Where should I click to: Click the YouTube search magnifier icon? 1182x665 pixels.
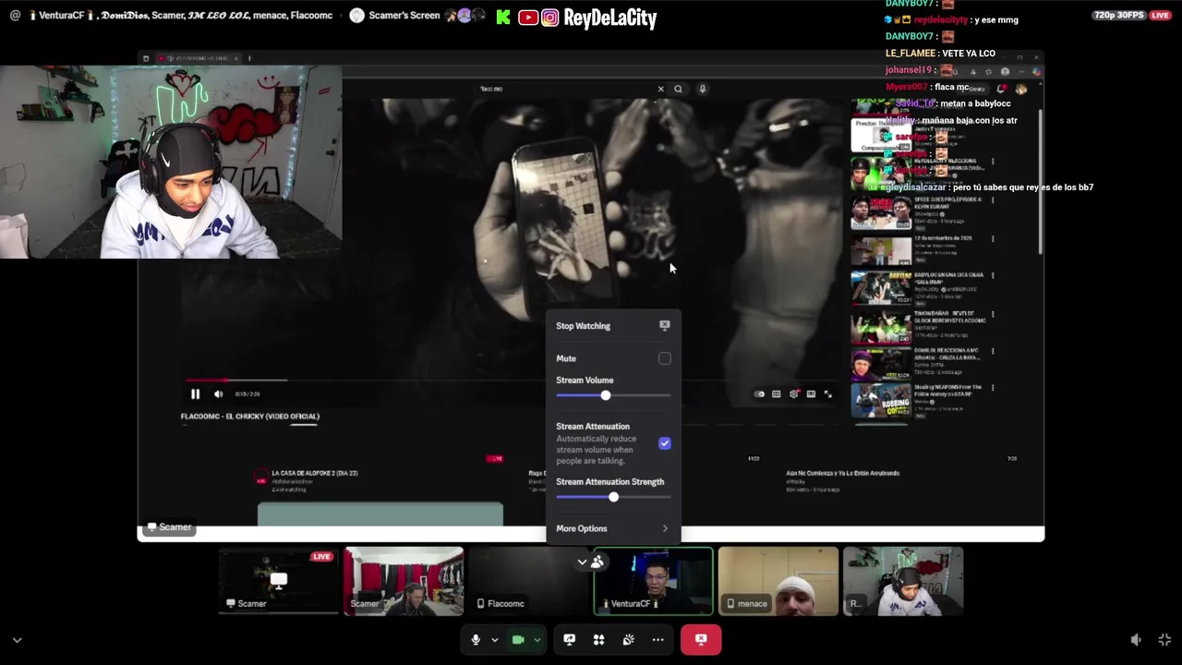[678, 89]
